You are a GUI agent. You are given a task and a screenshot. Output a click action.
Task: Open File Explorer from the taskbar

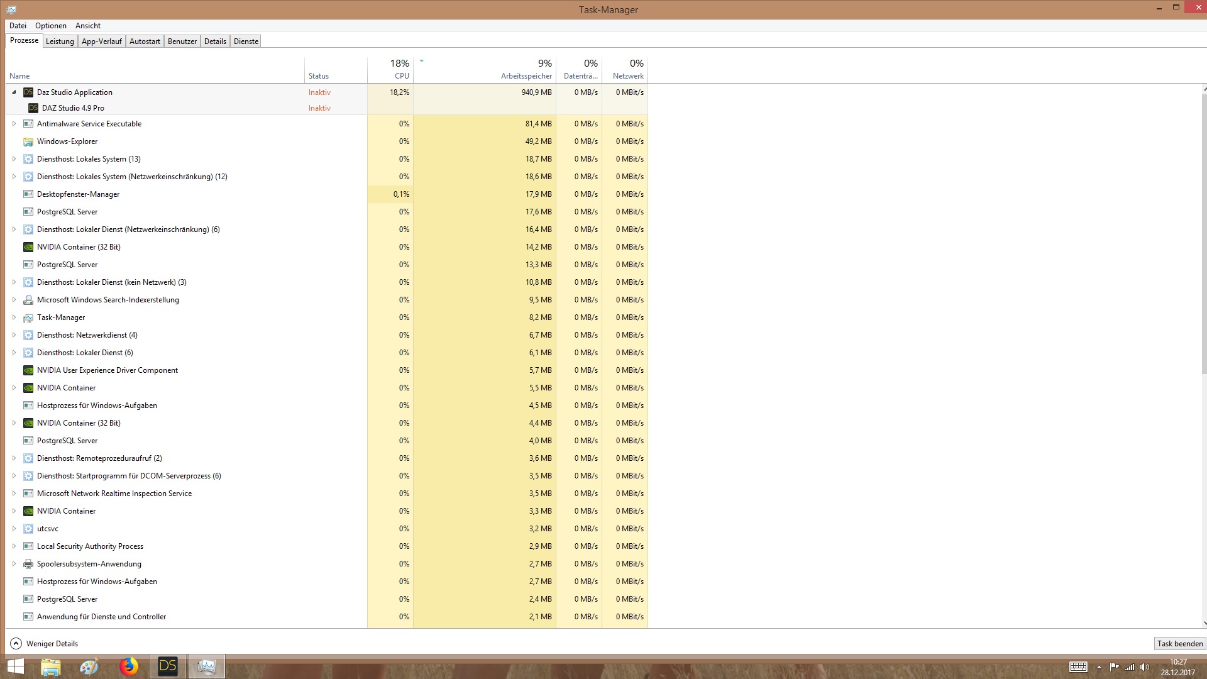coord(51,666)
